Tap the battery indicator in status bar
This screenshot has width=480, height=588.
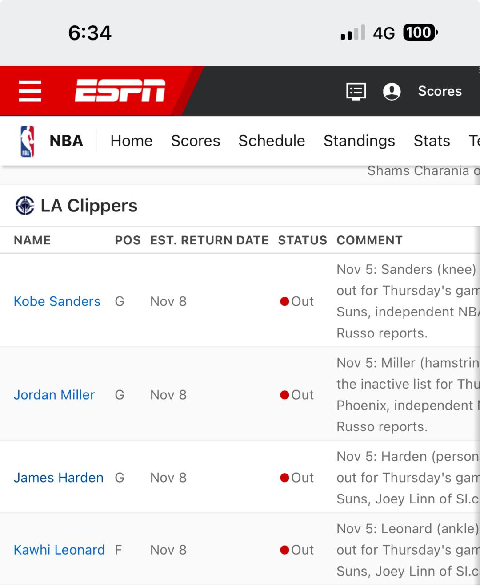pyautogui.click(x=420, y=32)
